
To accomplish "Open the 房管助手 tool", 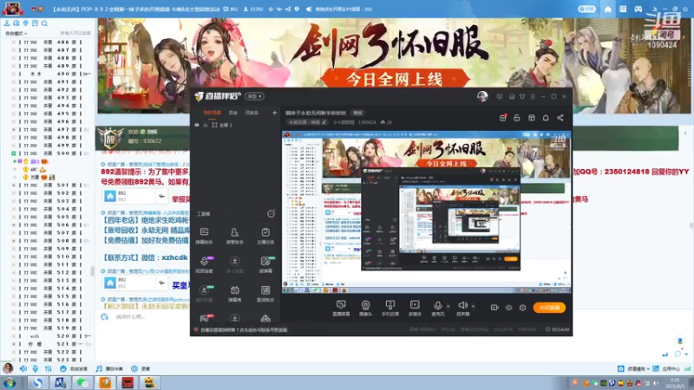I will 234,236.
